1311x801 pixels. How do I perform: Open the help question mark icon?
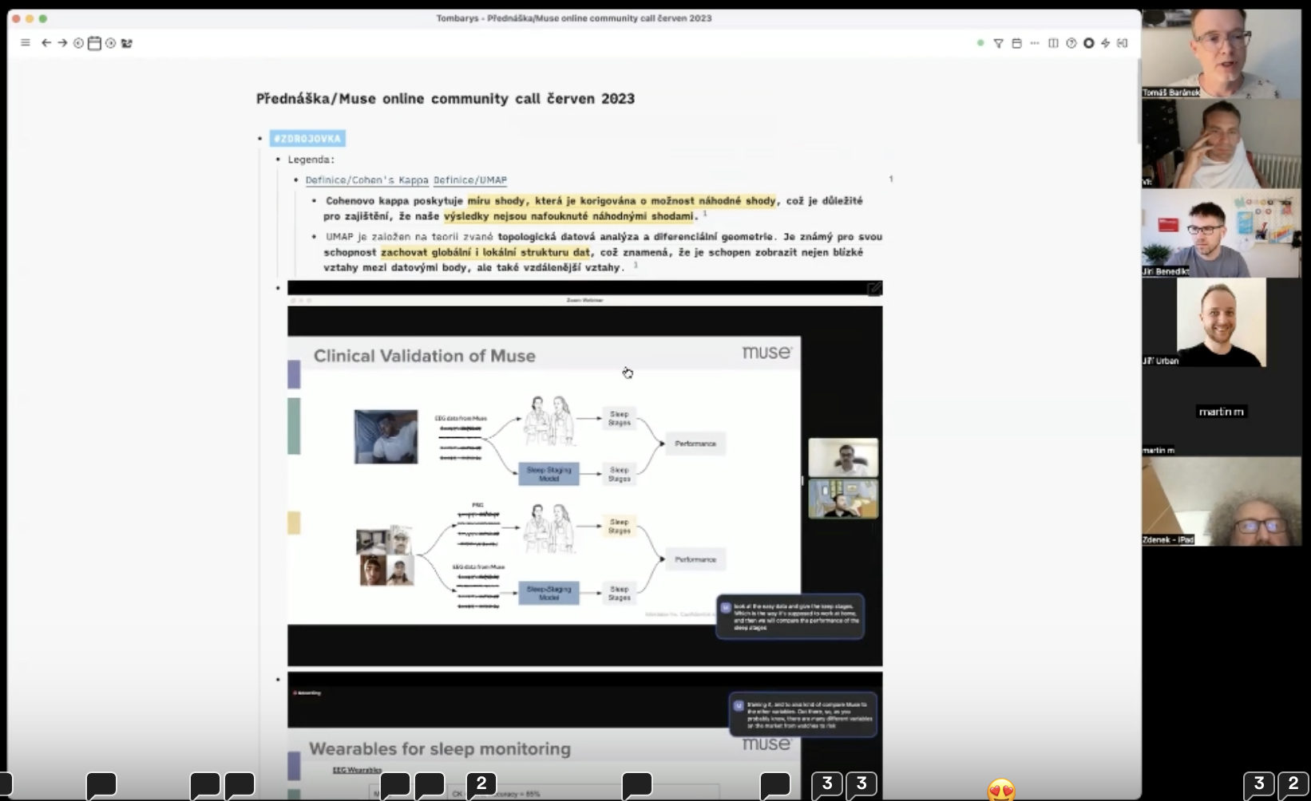tap(1071, 43)
